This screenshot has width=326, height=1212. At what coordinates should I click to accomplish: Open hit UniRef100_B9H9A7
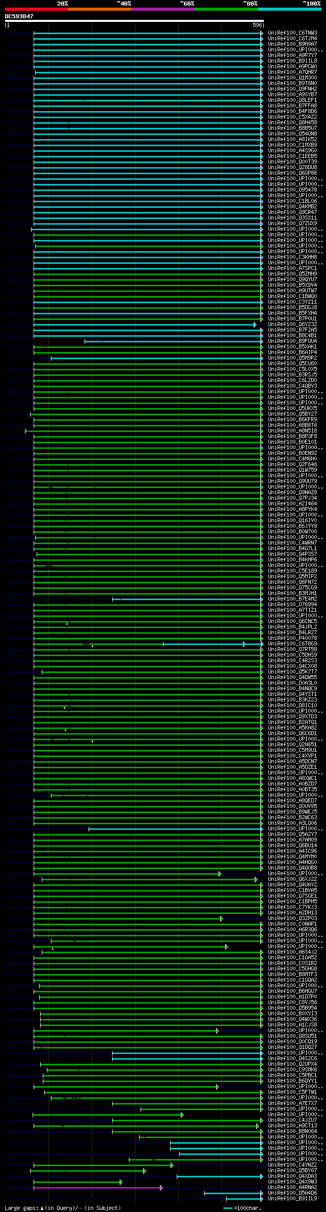point(292,44)
